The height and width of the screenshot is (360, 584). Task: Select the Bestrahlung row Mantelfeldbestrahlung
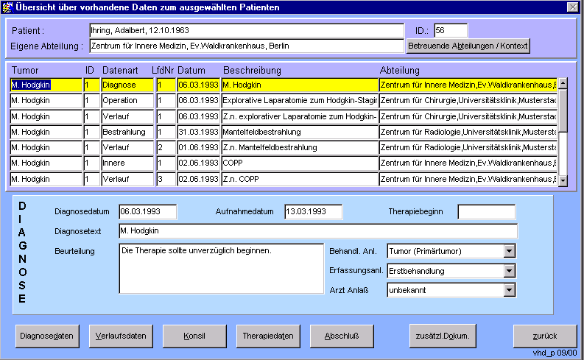click(299, 132)
